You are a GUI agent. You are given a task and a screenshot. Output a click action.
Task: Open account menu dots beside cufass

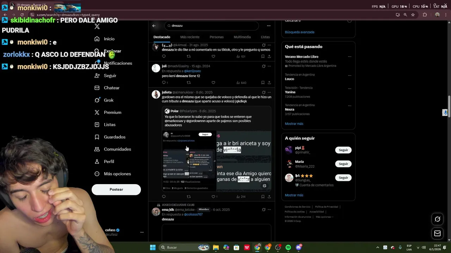142,232
